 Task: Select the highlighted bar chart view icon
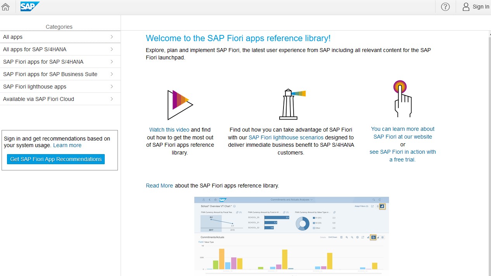[373, 237]
